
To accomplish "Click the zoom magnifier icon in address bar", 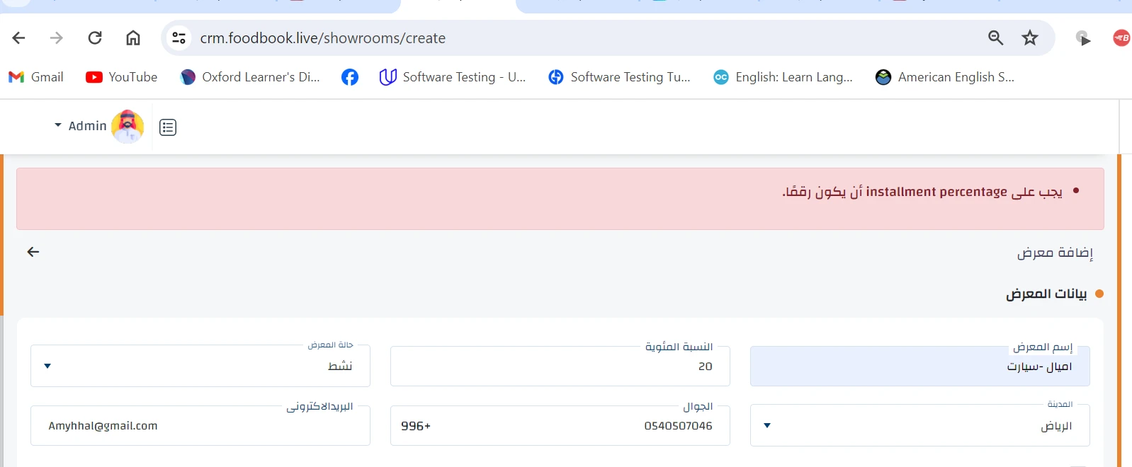I will [x=995, y=38].
